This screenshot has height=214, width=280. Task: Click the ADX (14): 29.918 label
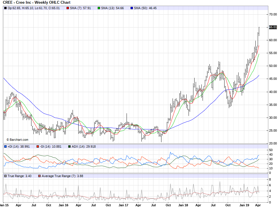(83, 146)
